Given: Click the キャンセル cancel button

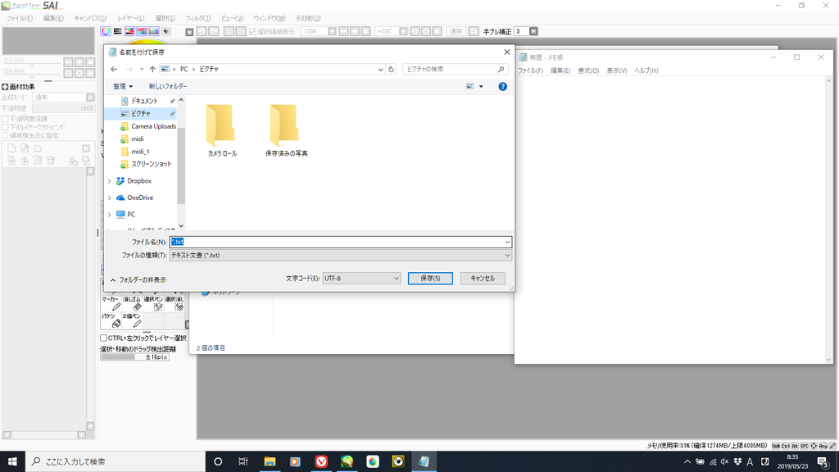Looking at the screenshot, I should pyautogui.click(x=483, y=279).
